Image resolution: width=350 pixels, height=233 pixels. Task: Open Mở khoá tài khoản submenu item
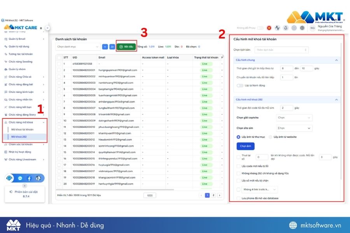pyautogui.click(x=22, y=129)
